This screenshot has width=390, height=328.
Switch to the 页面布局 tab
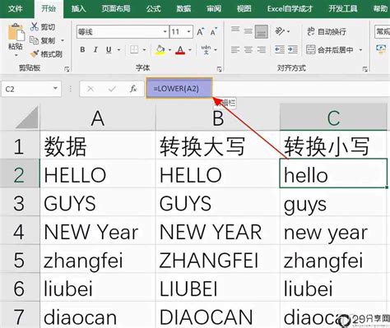tap(116, 9)
